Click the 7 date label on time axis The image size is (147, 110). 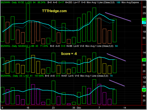pos(99,108)
